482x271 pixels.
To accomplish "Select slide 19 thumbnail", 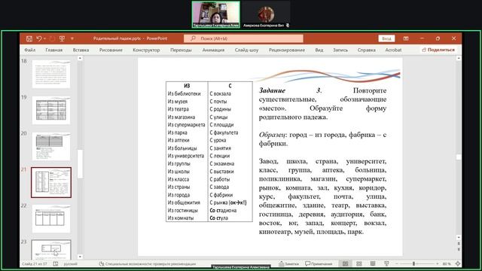I will click(x=51, y=111).
